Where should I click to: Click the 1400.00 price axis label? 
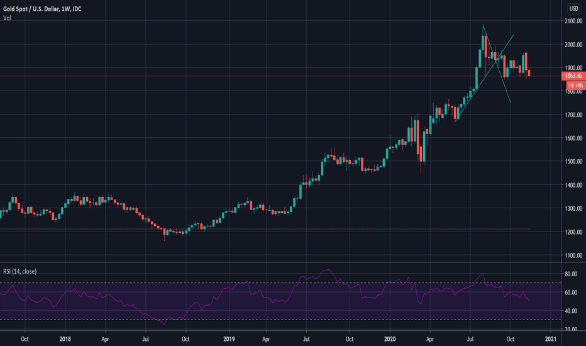573,185
